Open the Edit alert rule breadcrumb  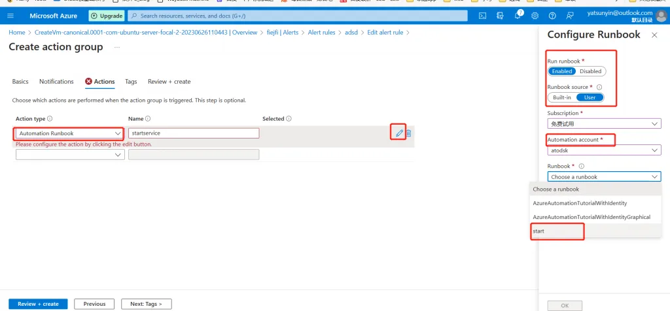tap(385, 33)
